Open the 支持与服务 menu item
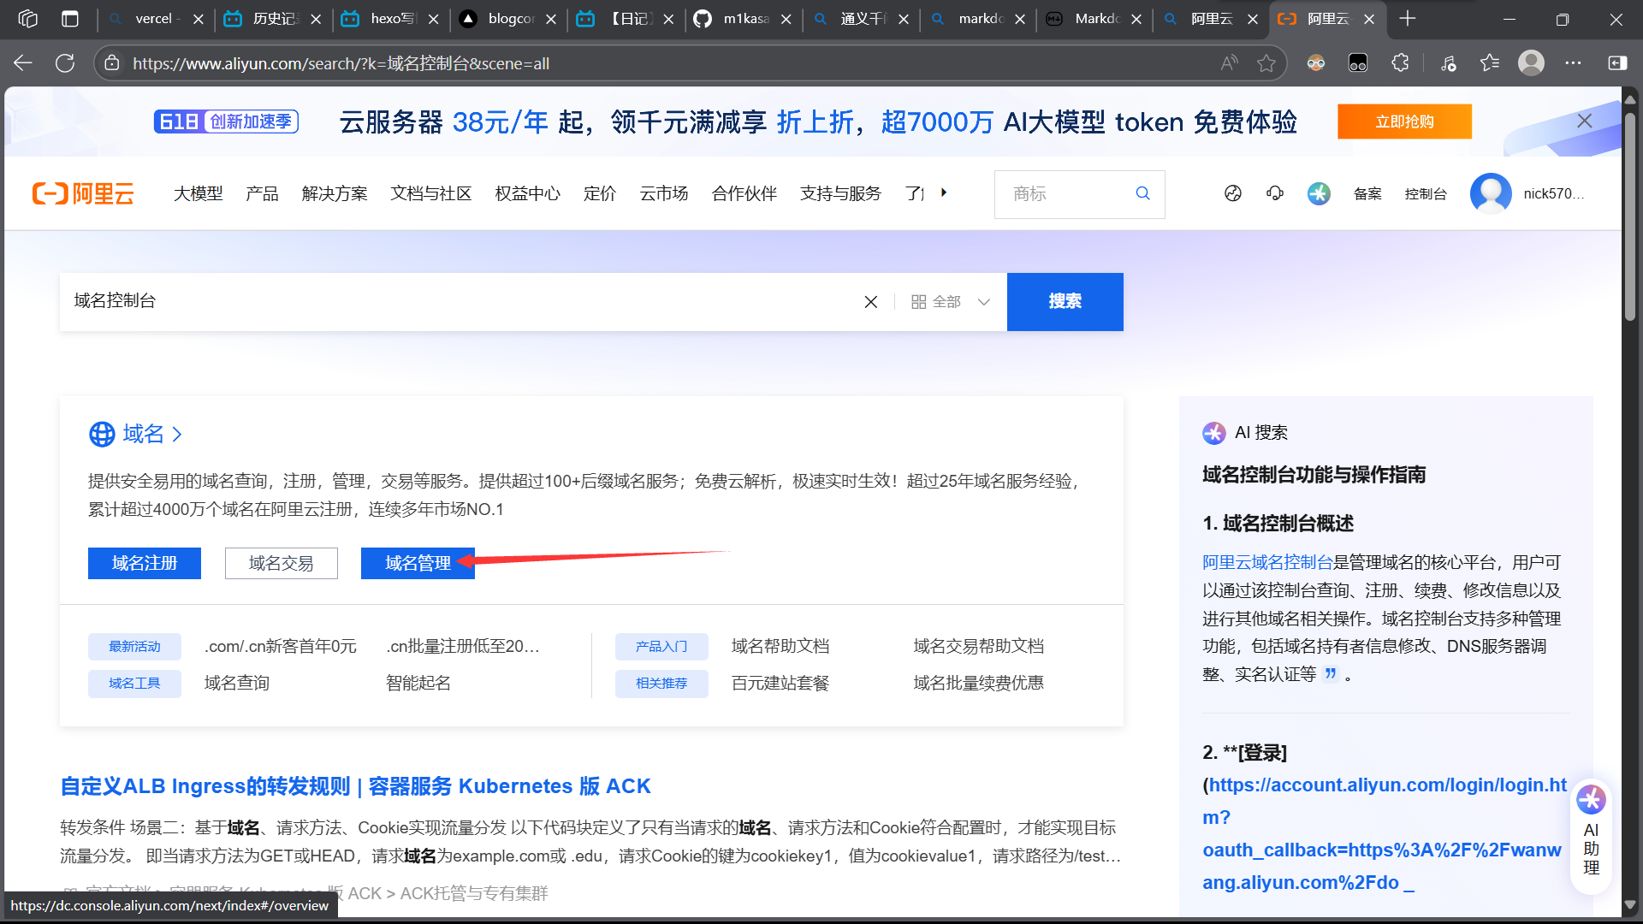This screenshot has width=1643, height=924. [840, 193]
